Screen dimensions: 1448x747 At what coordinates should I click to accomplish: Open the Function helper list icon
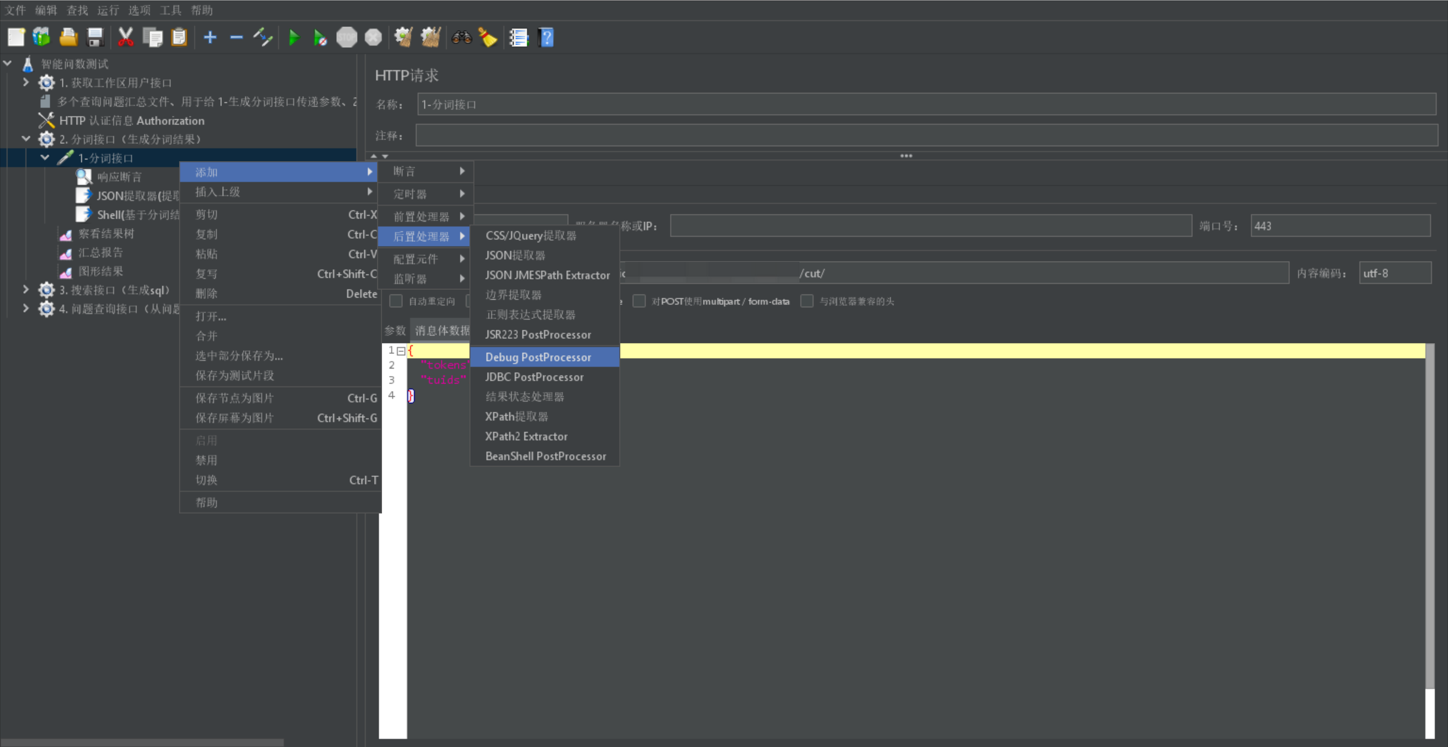tap(518, 38)
